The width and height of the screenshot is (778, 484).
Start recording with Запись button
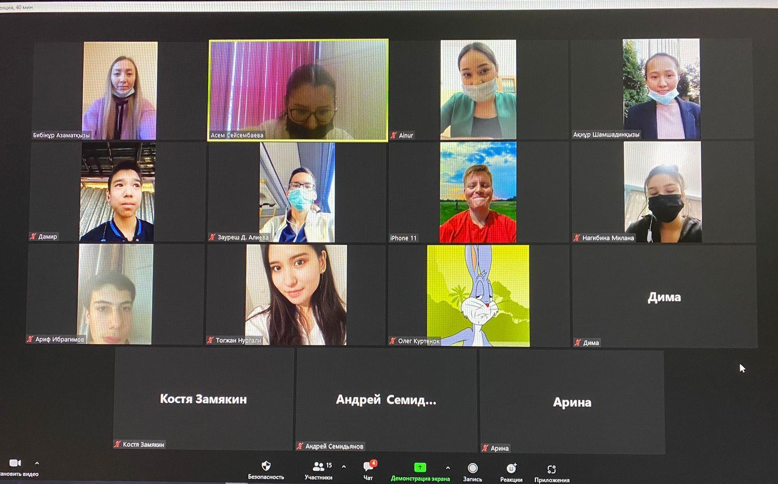[x=472, y=468]
